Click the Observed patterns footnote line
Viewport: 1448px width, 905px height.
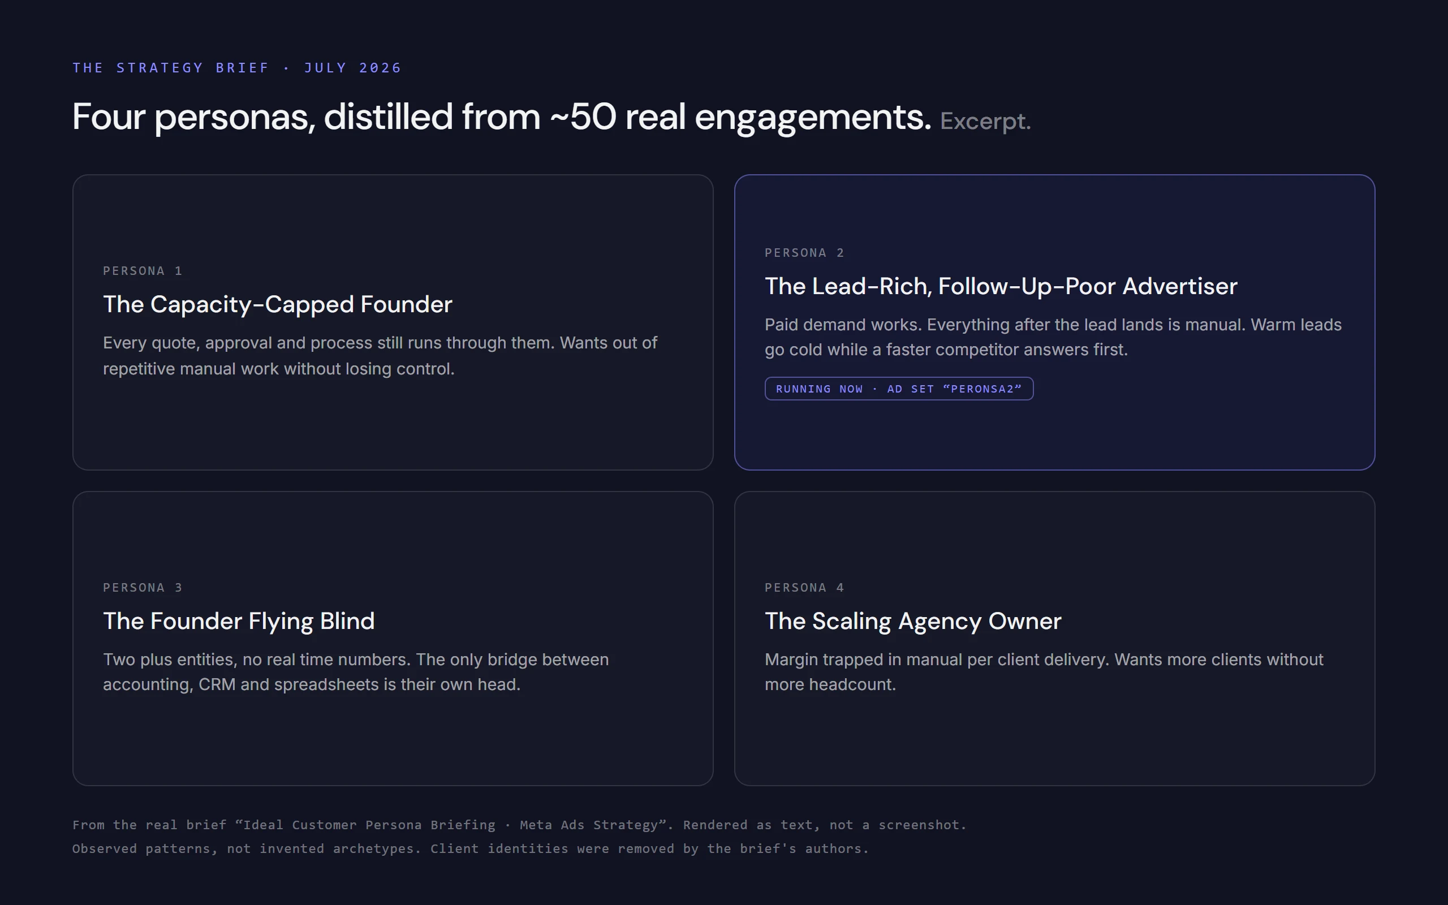pos(470,849)
